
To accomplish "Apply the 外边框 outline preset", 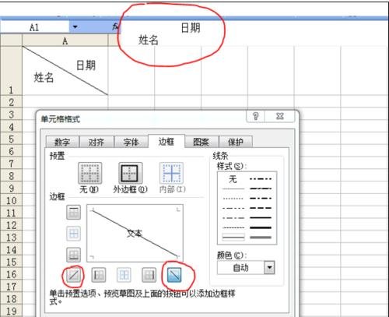I will [x=131, y=173].
